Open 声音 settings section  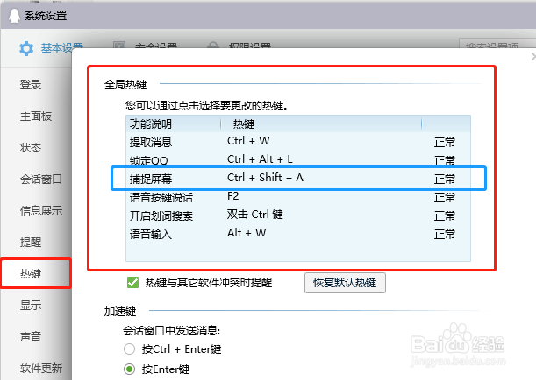click(31, 336)
